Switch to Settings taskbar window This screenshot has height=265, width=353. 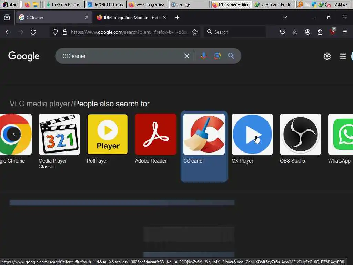pos(189,4)
